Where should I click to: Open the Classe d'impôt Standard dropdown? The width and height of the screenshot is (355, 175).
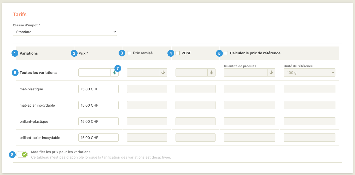tap(65, 32)
